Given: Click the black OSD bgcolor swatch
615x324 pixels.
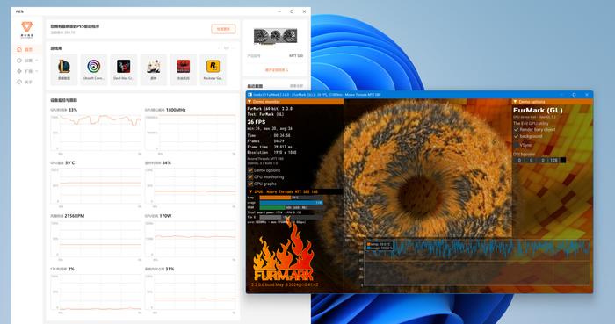Looking at the screenshot, I should (x=563, y=160).
